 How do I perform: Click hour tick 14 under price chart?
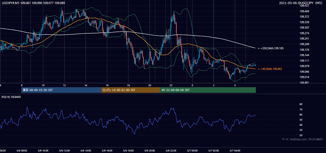coord(86,85)
